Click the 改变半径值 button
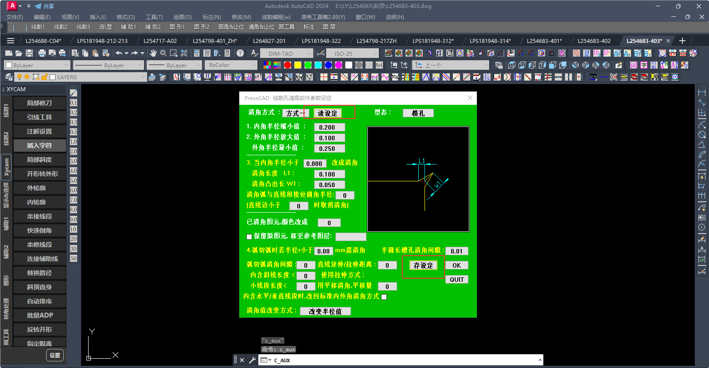This screenshot has height=368, width=709. tap(325, 311)
